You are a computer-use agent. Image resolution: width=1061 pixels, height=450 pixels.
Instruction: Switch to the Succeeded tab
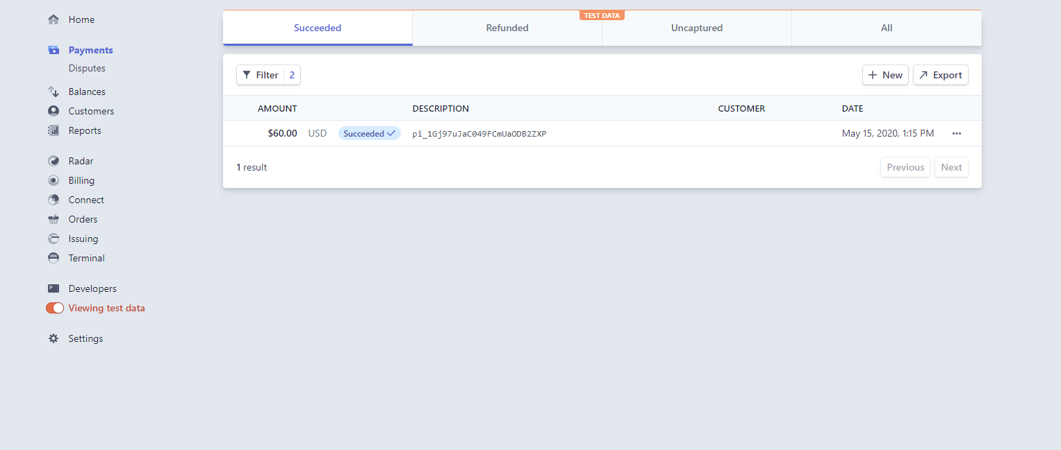318,28
